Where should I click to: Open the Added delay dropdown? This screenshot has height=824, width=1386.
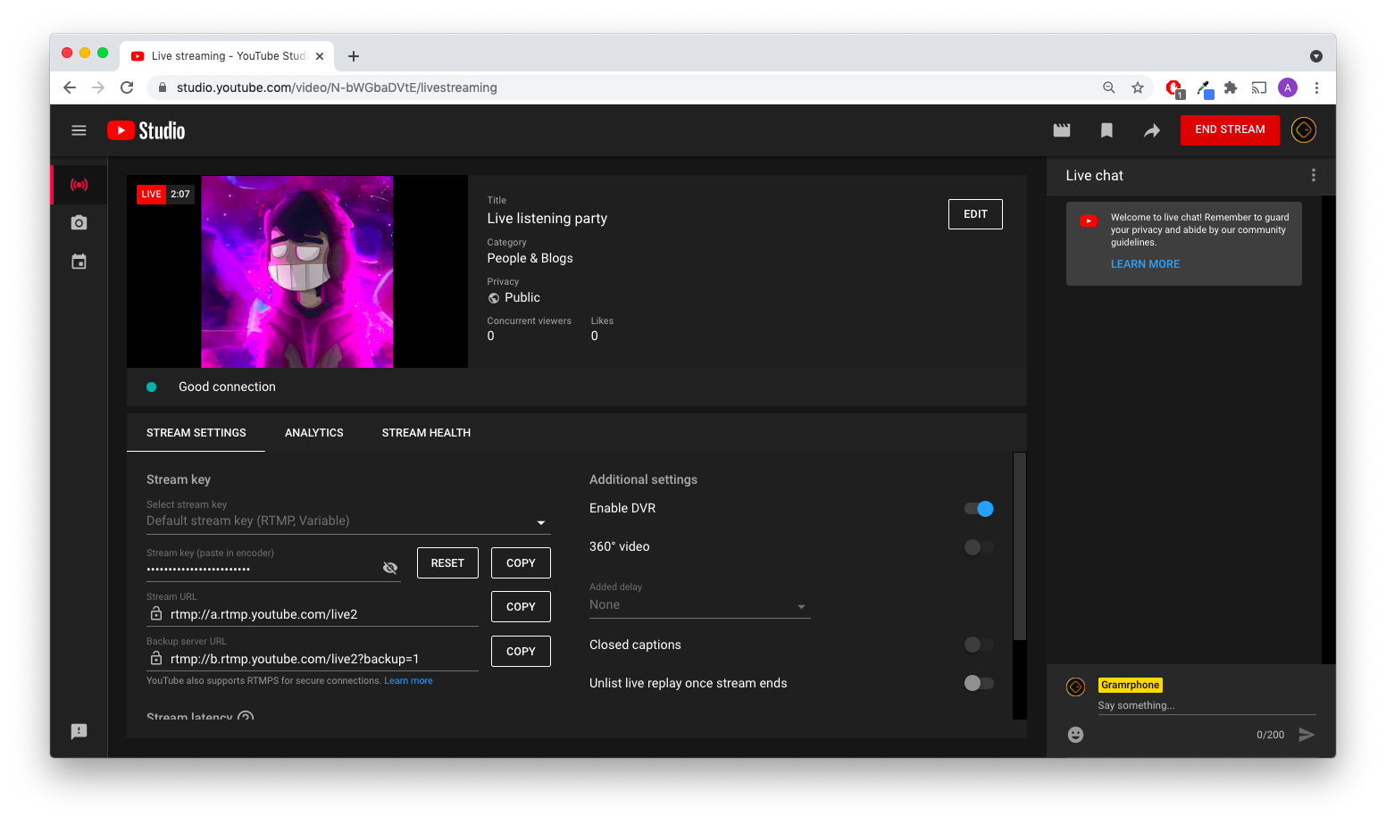(x=699, y=605)
